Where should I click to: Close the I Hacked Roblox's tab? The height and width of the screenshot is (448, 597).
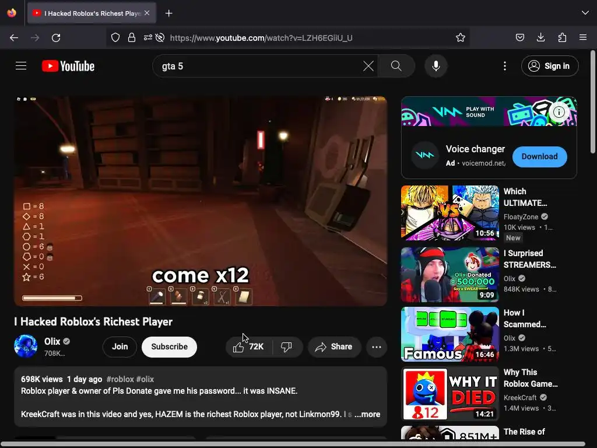click(x=147, y=13)
